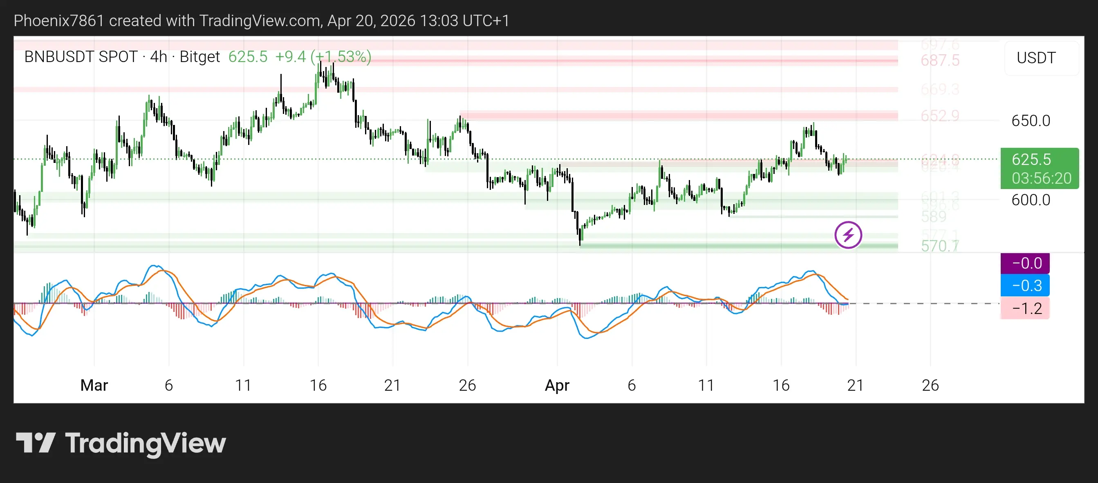Click the 669.3 faded resistance label
This screenshot has height=483, width=1098.
point(940,89)
